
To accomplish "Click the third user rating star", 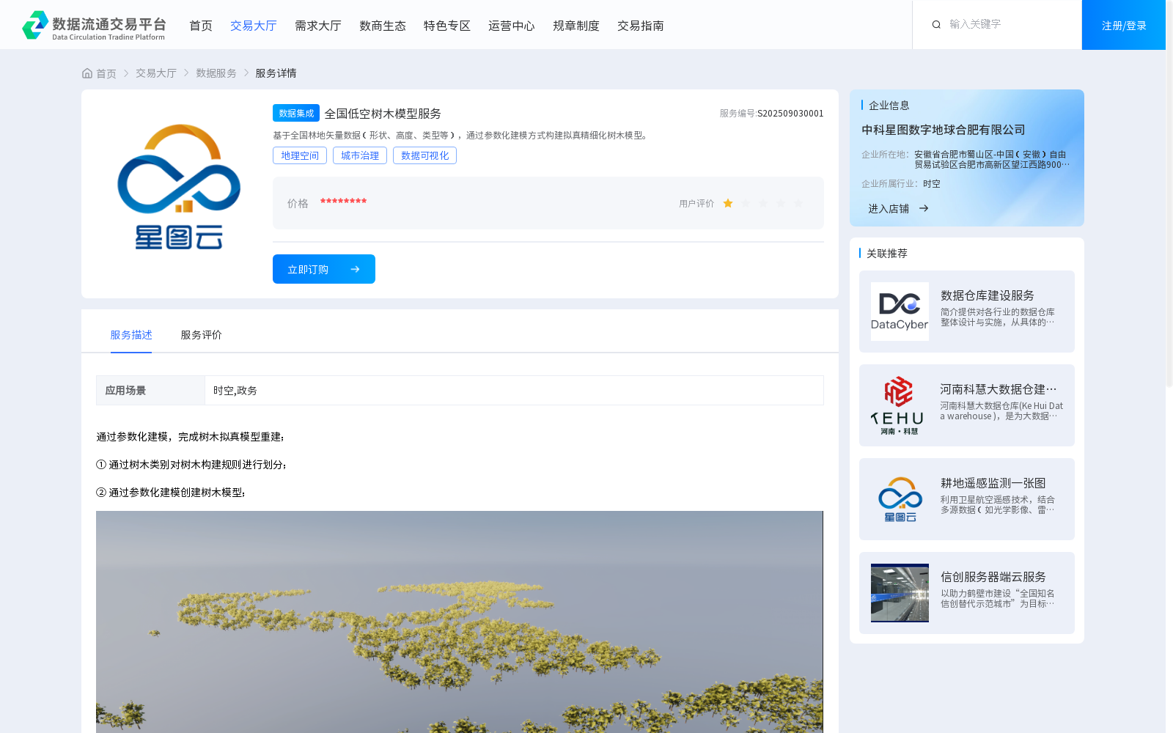I will pyautogui.click(x=763, y=203).
